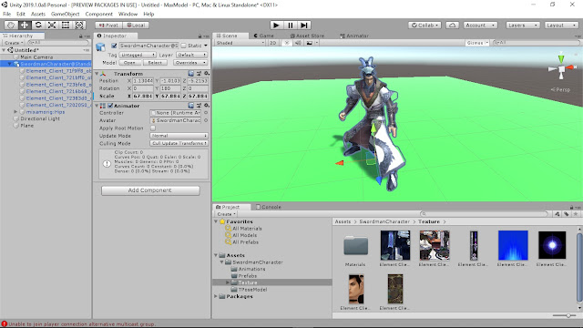This screenshot has width=583, height=328.
Task: Switch to the Game tab
Action: tap(263, 36)
